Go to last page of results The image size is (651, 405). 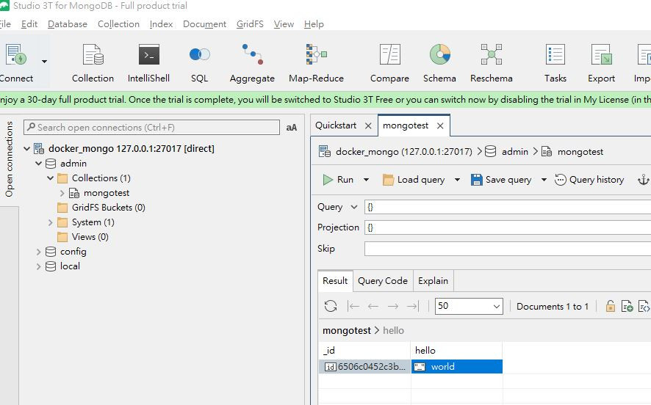[413, 307]
